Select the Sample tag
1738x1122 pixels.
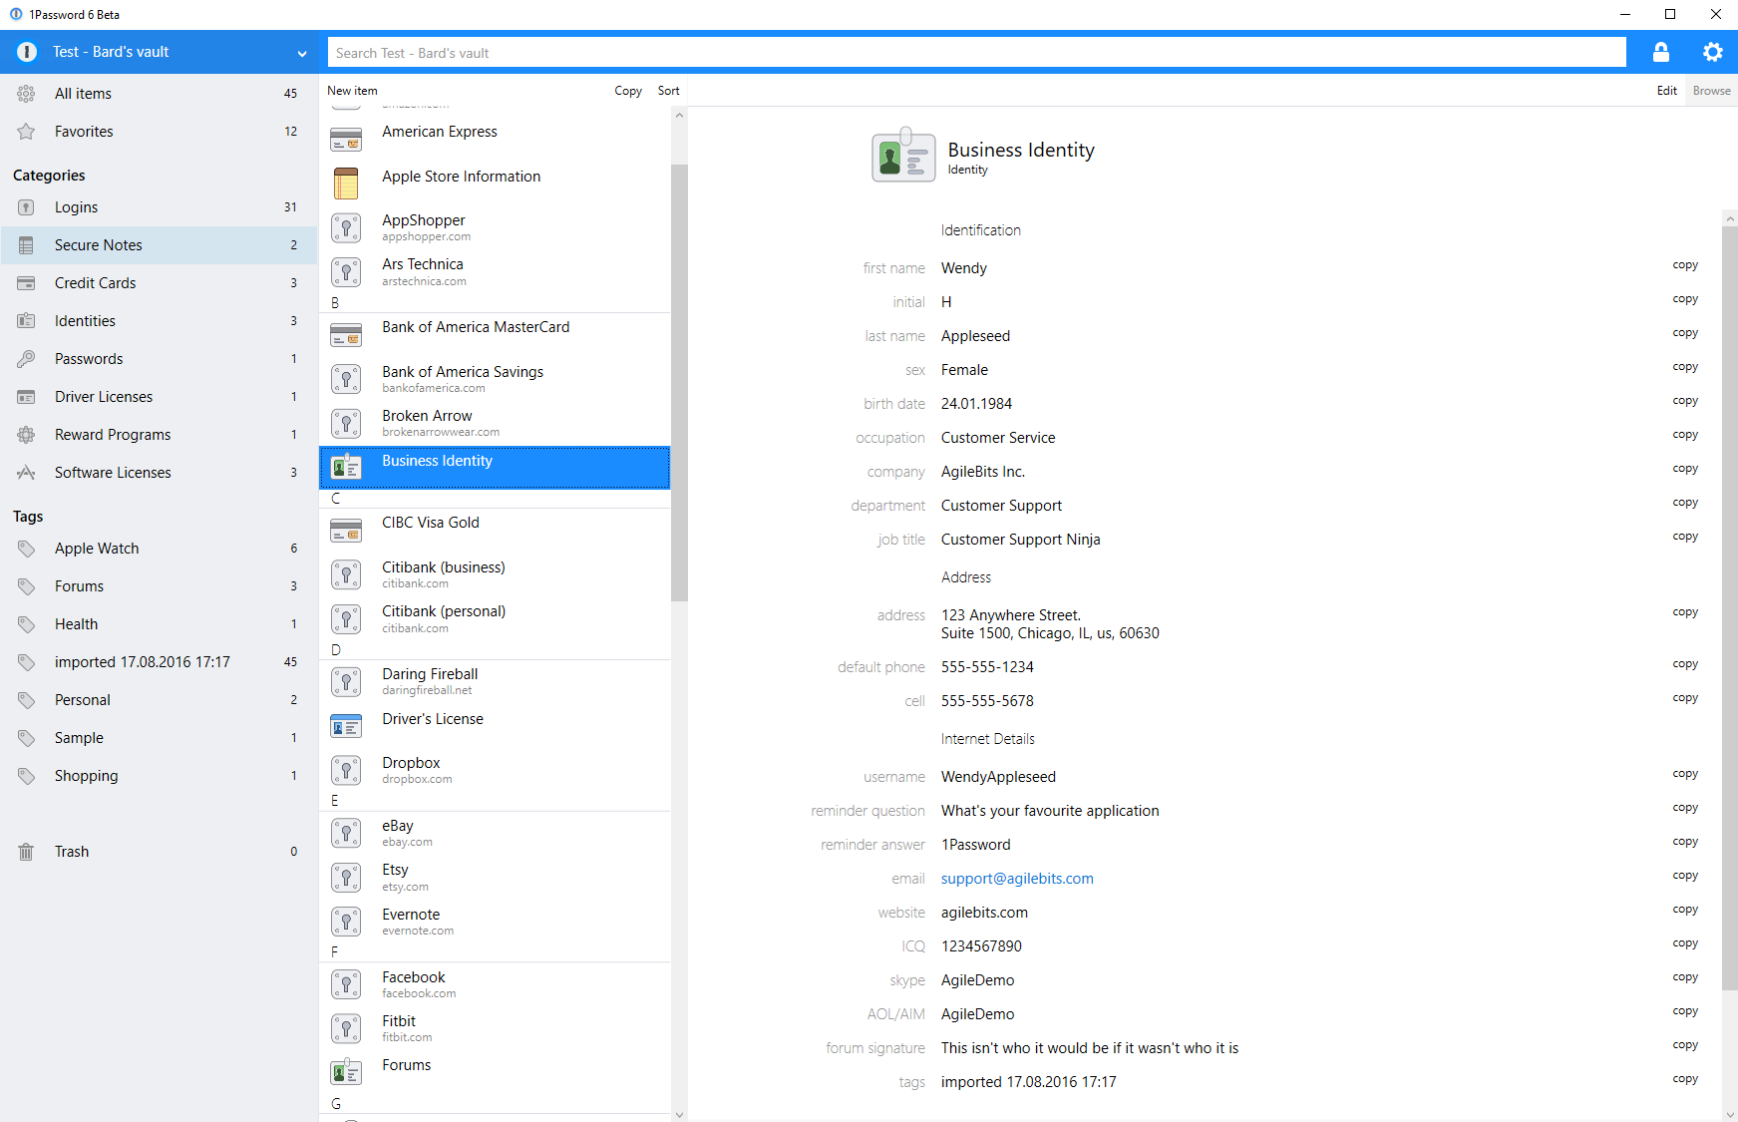click(160, 738)
